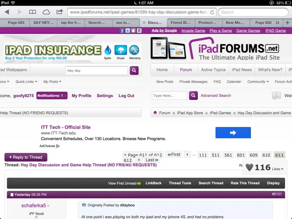
Task: Open the My Posts dropdown
Action: [x=52, y=82]
